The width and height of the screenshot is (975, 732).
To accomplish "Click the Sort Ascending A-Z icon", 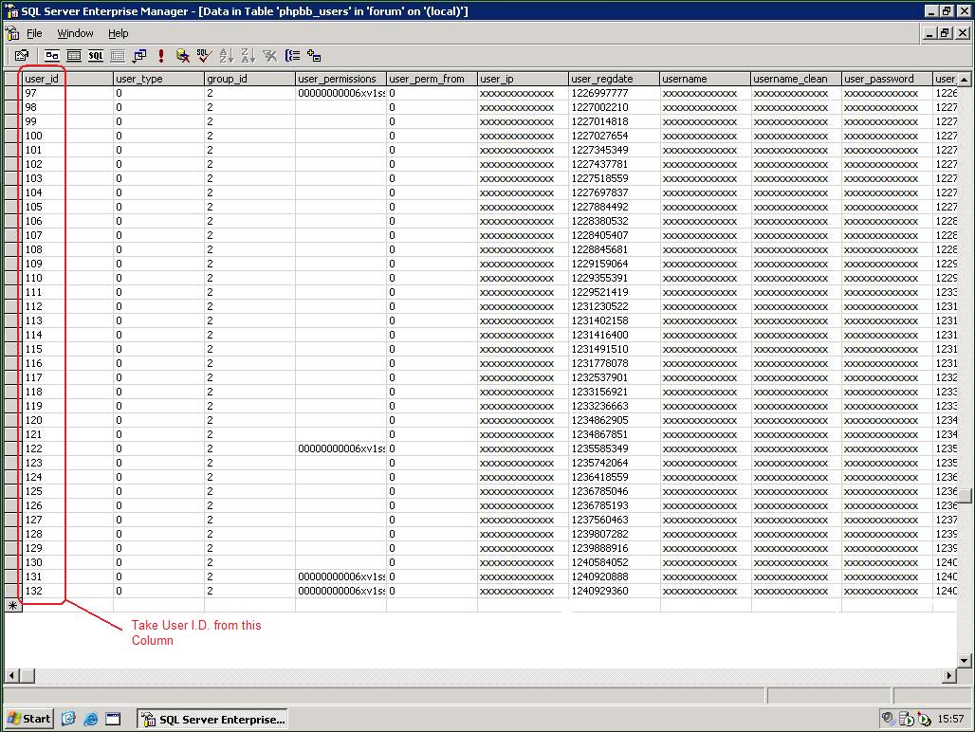I will coord(226,56).
